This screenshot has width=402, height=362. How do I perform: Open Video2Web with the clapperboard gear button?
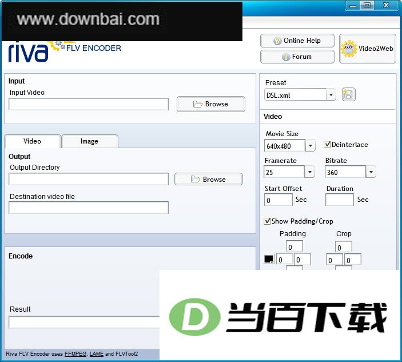(367, 49)
